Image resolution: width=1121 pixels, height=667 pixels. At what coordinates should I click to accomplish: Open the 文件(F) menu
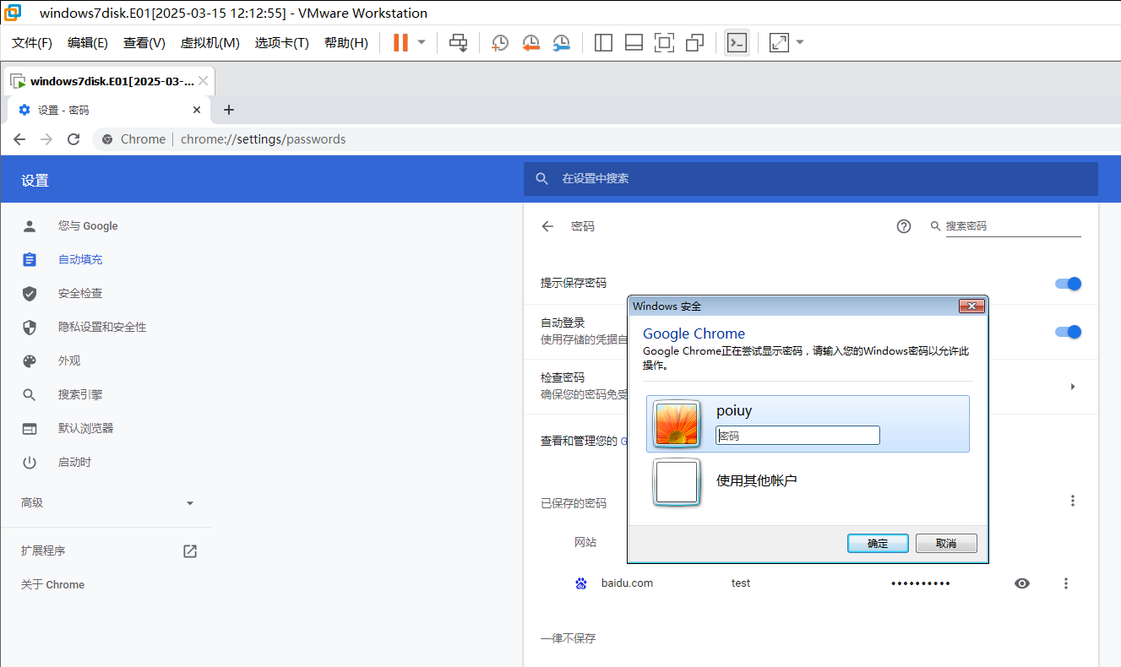32,42
